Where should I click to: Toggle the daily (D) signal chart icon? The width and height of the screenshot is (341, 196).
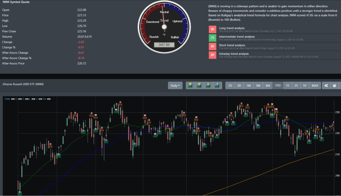pos(208,86)
